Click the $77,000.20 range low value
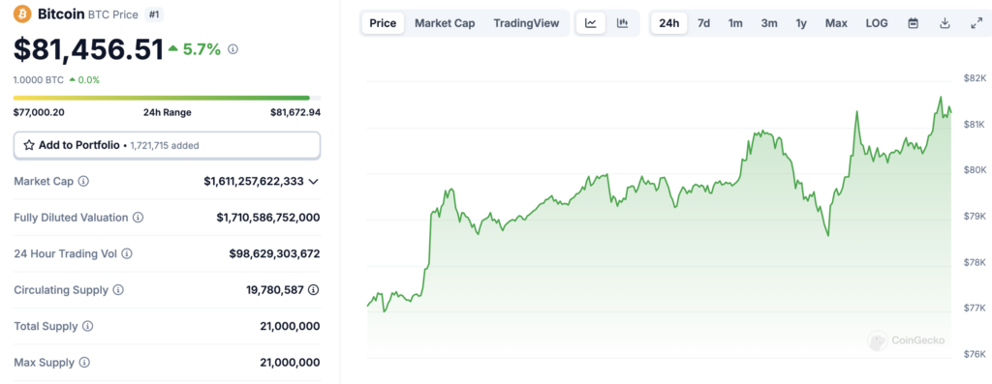The height and width of the screenshot is (384, 992). coord(39,112)
